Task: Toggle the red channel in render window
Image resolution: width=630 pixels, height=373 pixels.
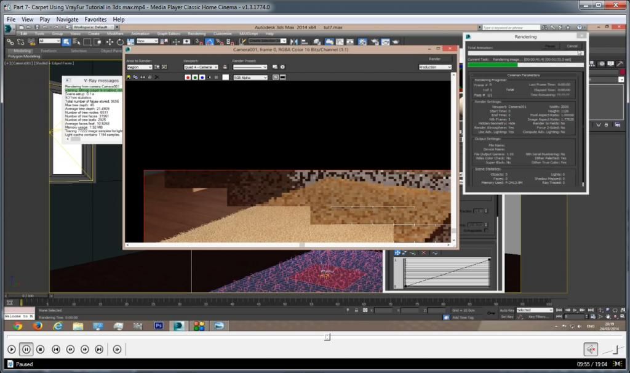Action: tap(188, 77)
